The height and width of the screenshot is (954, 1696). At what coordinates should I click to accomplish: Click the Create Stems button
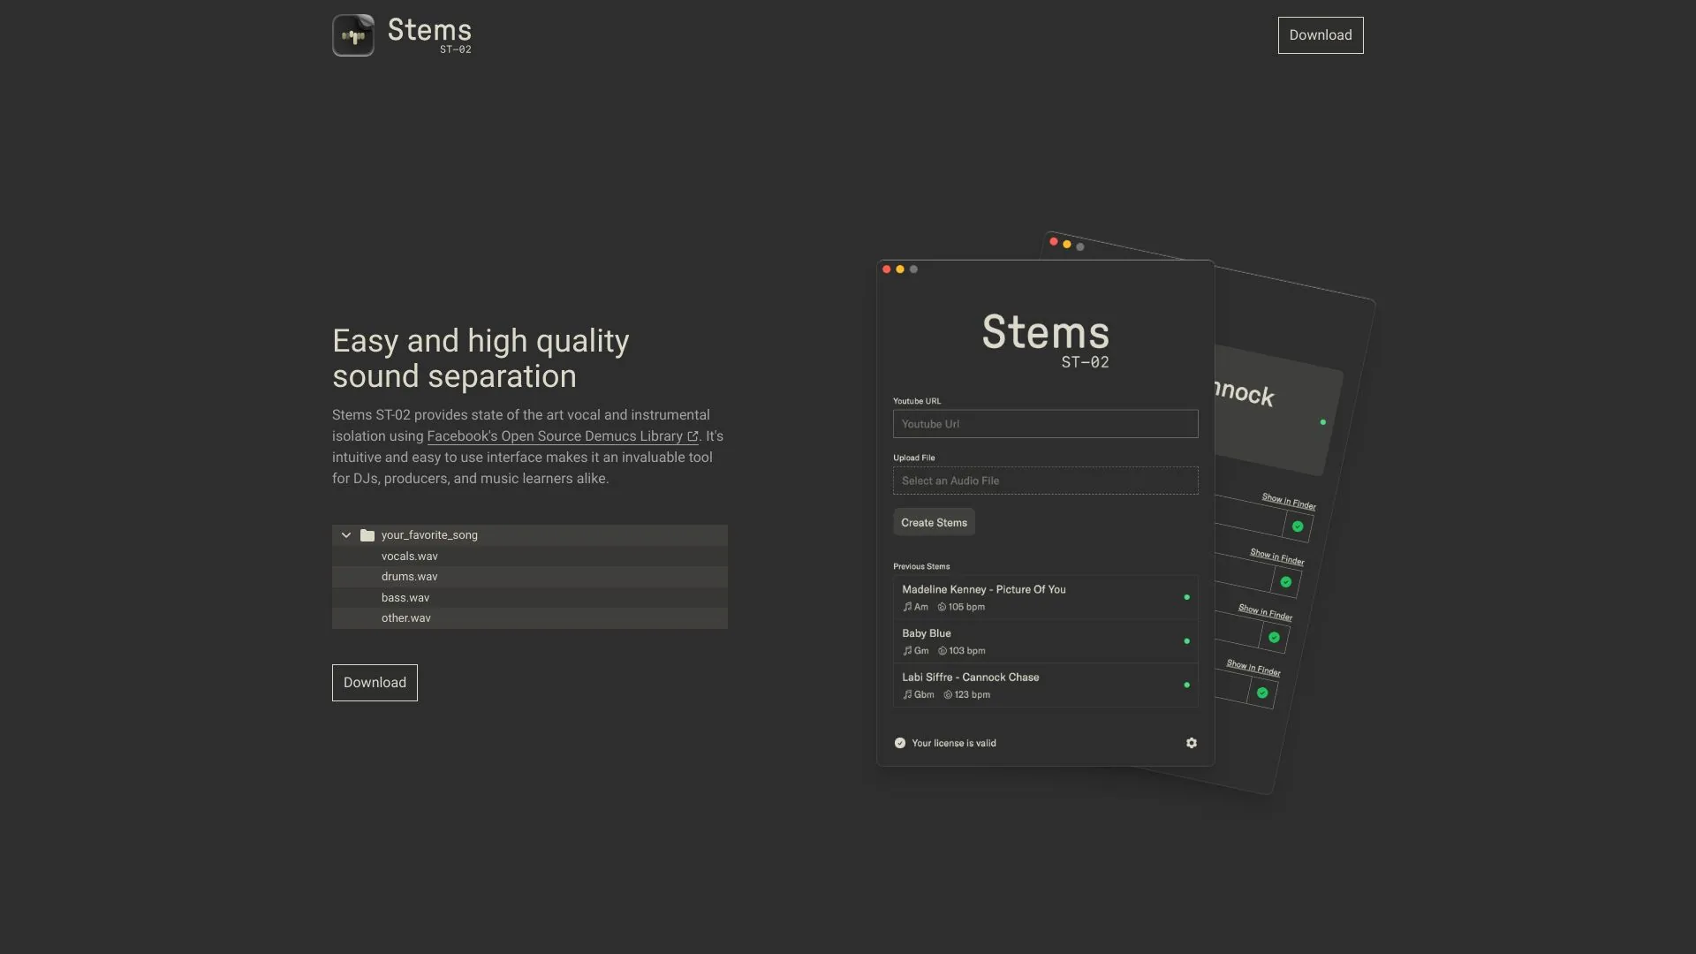pyautogui.click(x=934, y=523)
